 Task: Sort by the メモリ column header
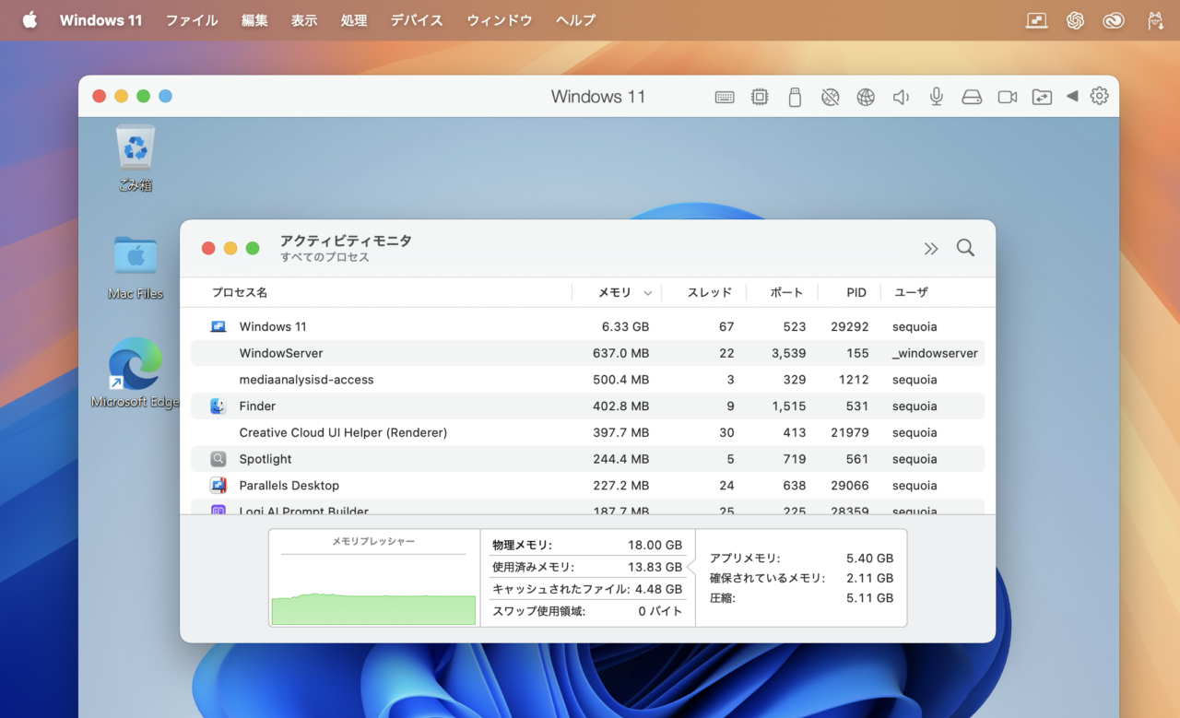[x=615, y=292]
